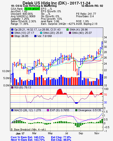The image size is (113, 141).
Task: Click the 'Liquidity: 1.25%' text
Action: [x=20, y=19]
